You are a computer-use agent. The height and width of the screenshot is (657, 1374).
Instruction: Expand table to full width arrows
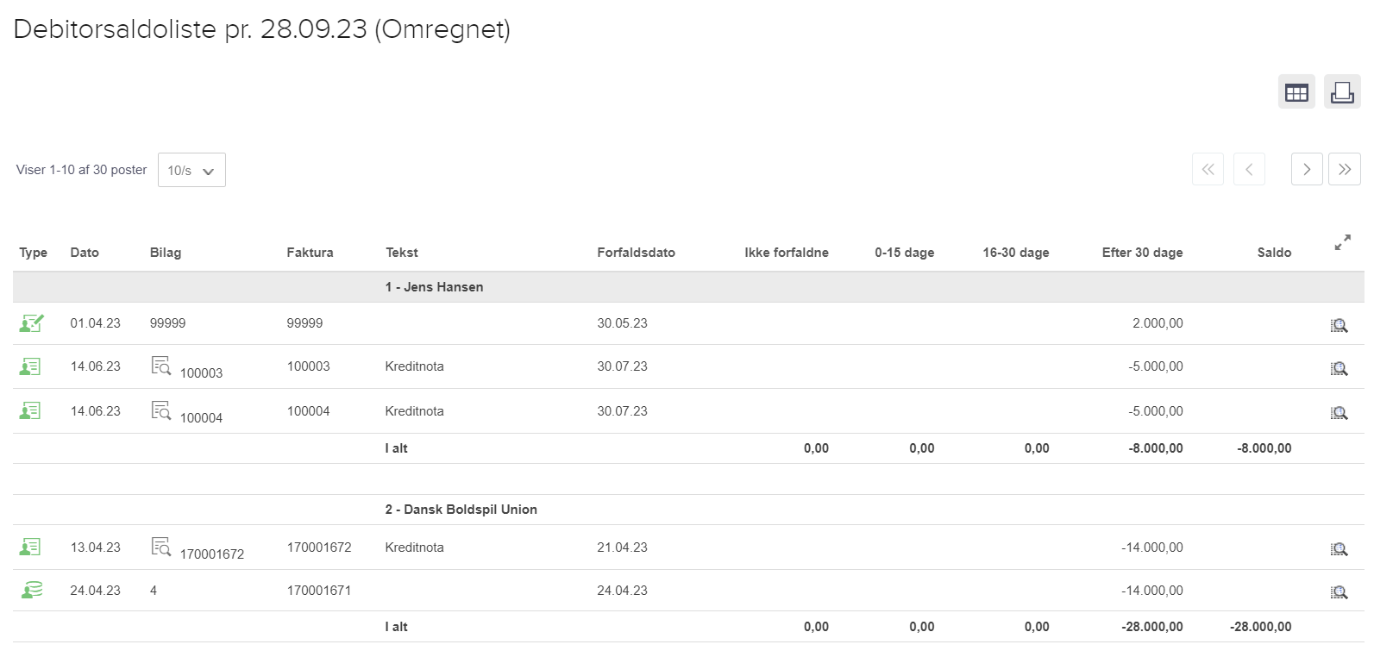coord(1342,243)
